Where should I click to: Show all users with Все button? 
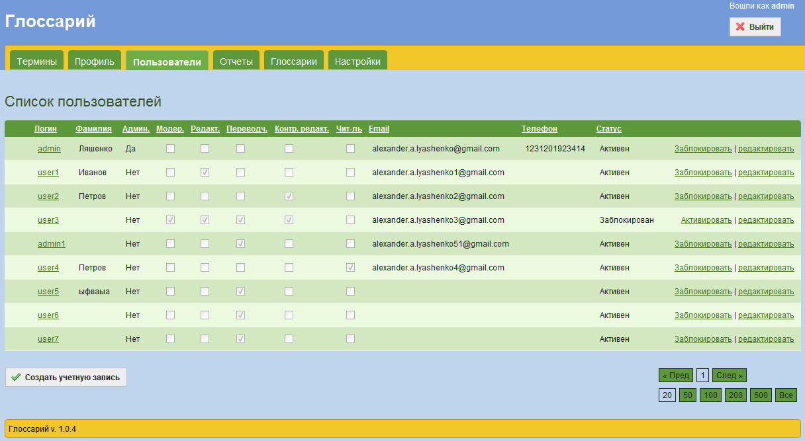(x=786, y=395)
